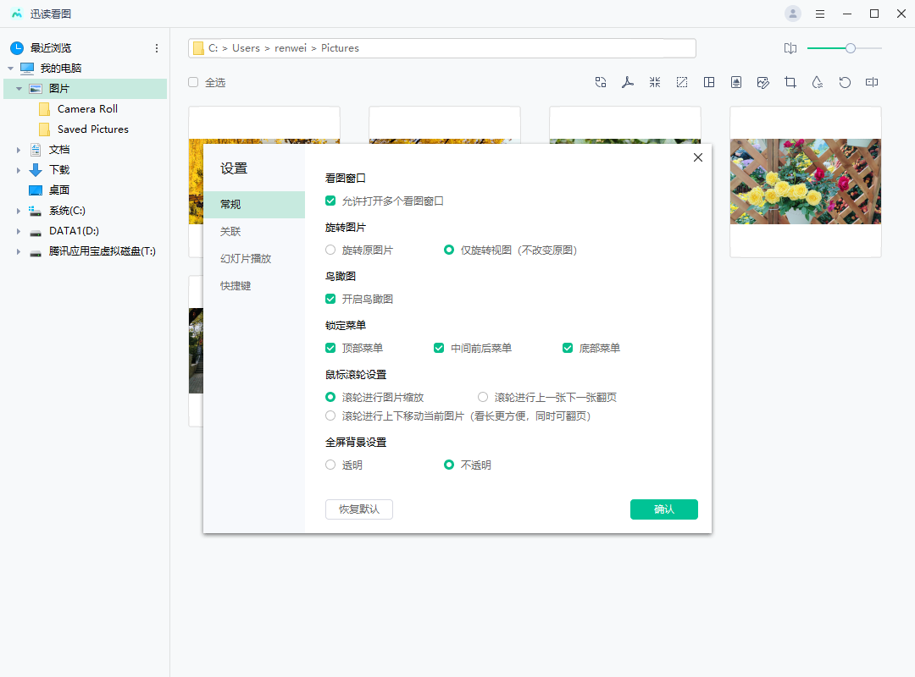The width and height of the screenshot is (915, 677).
Task: Select the crop tool icon
Action: click(x=790, y=82)
